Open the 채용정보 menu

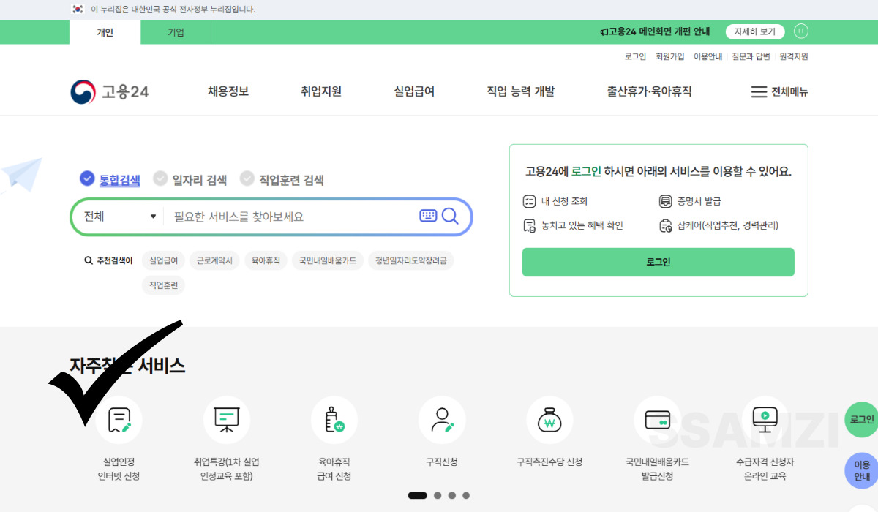(228, 91)
